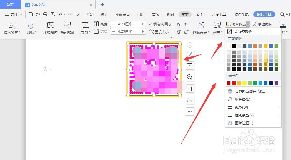The width and height of the screenshot is (291, 160).
Task: Open Other Outline Colors (其他轮廓颜色)
Action: 253,91
